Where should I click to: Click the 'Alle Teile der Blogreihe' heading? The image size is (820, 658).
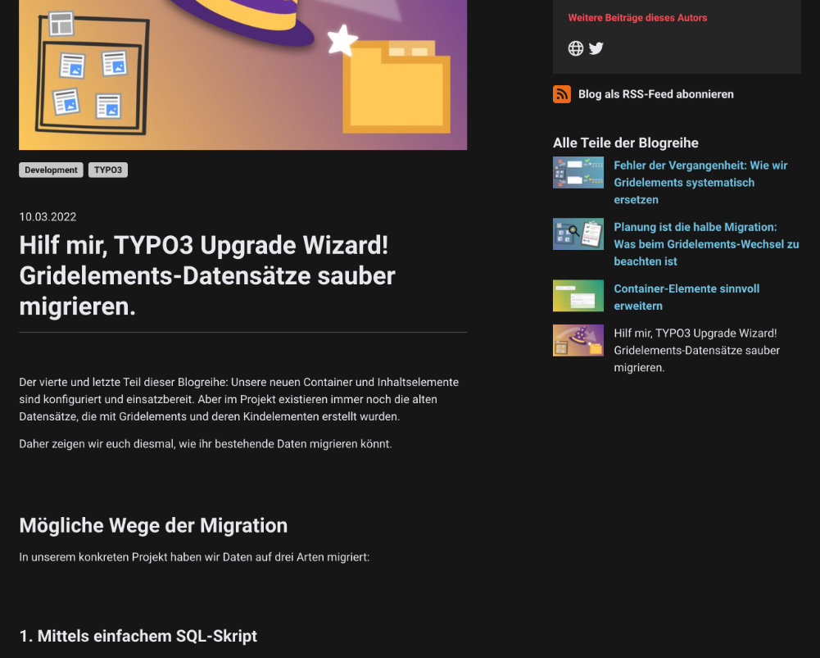click(x=626, y=143)
